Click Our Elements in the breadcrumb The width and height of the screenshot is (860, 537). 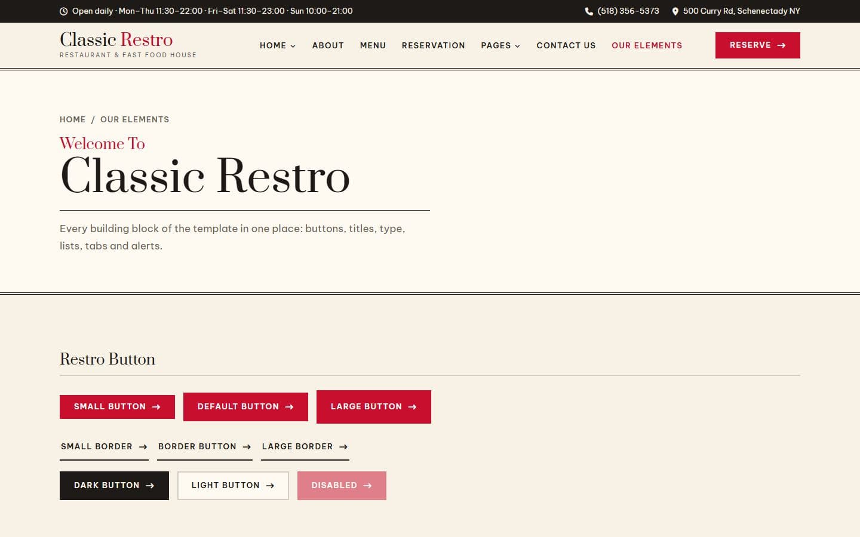tap(135, 119)
